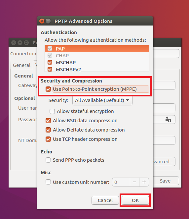
Task: Confirm settings with OK button
Action: pyautogui.click(x=135, y=200)
